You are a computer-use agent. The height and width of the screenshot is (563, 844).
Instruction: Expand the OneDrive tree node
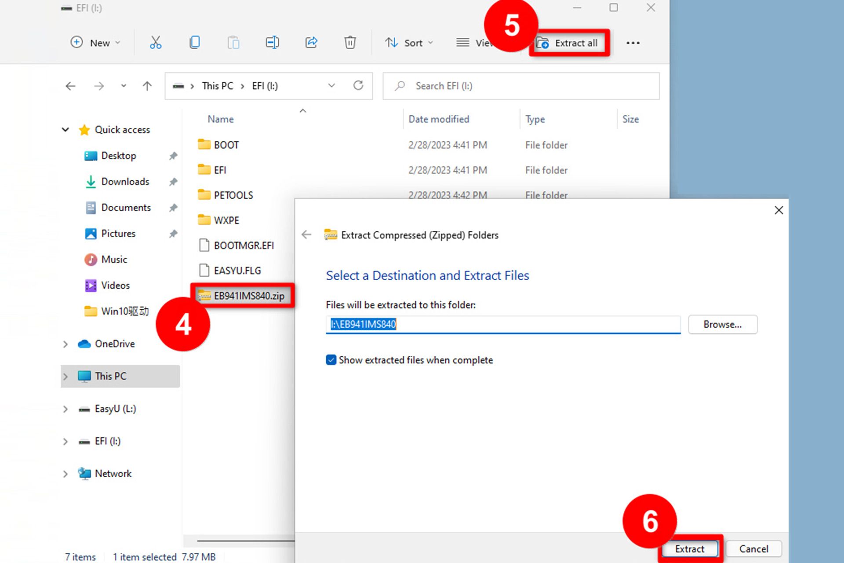point(65,344)
